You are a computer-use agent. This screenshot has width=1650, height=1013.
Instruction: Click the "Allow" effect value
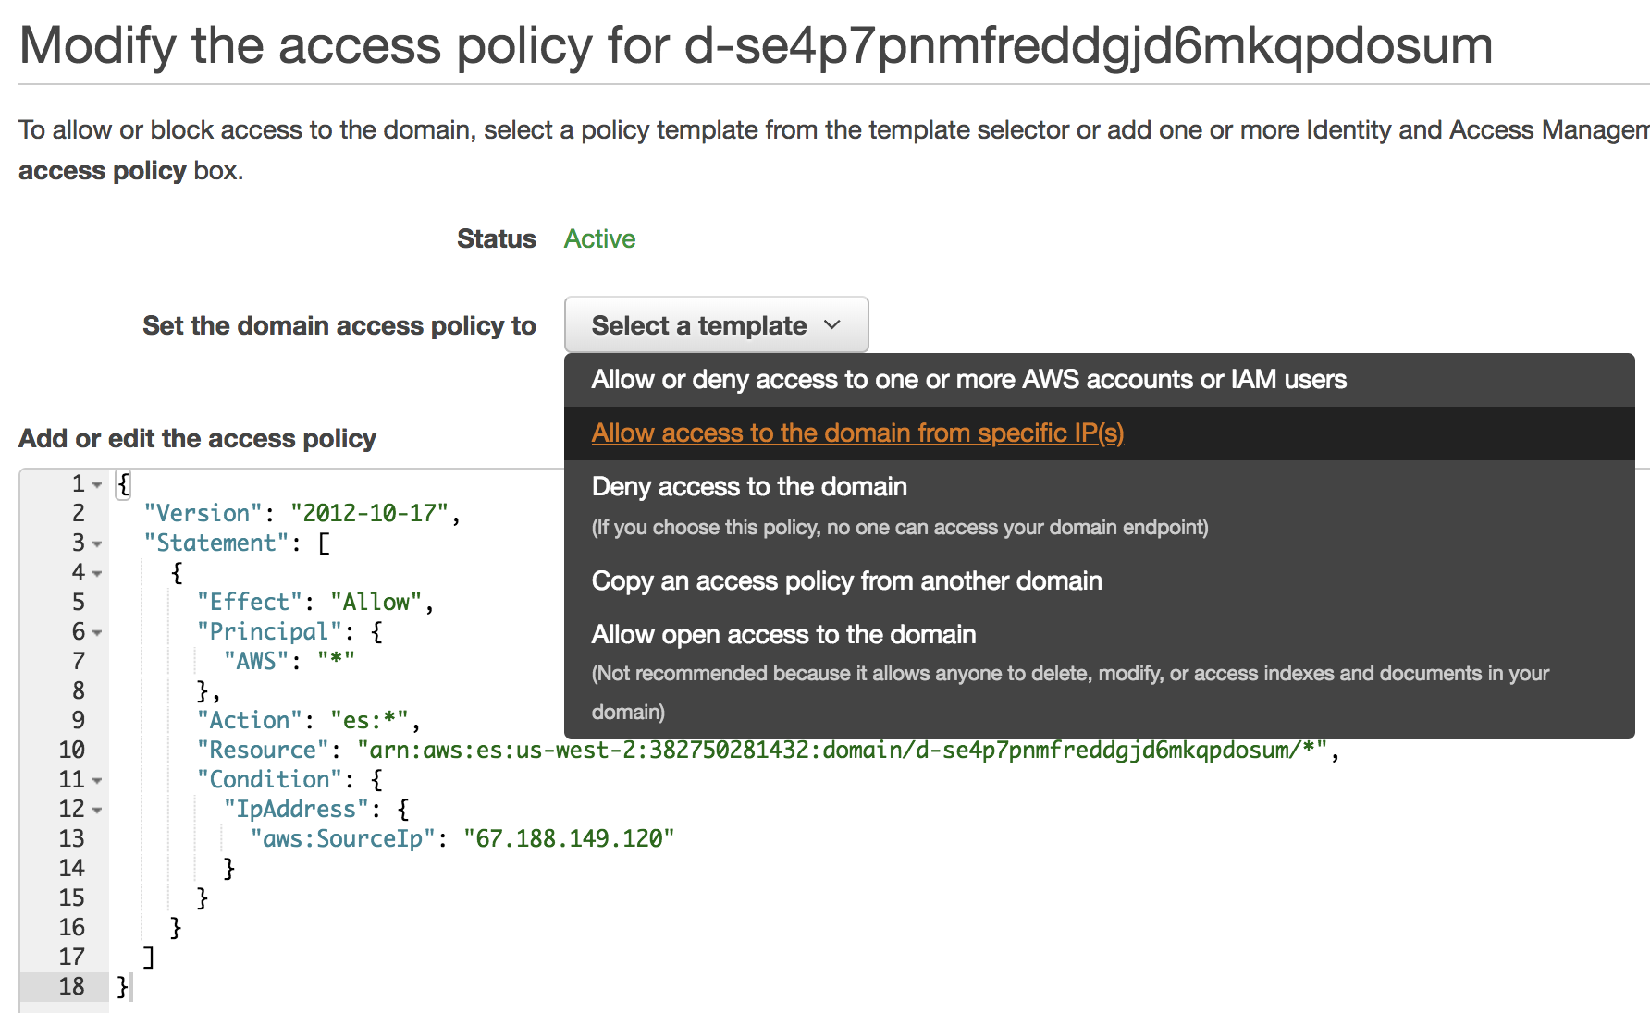click(x=376, y=602)
